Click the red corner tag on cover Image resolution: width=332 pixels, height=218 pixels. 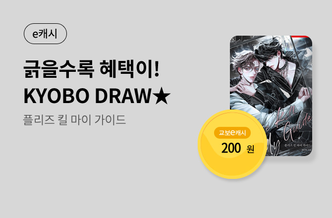301,37
